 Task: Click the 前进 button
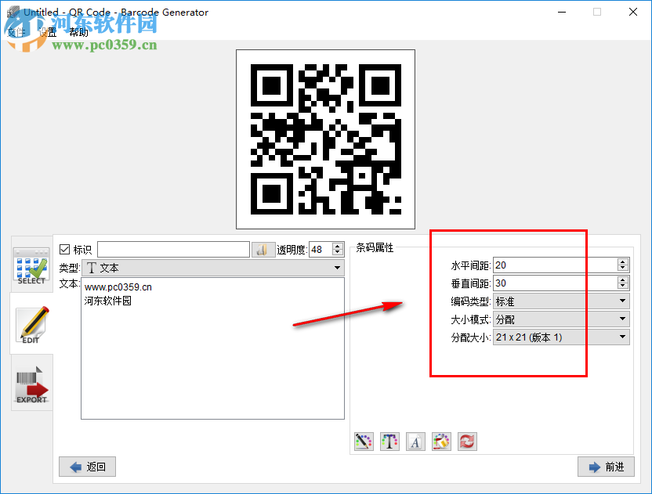point(606,467)
